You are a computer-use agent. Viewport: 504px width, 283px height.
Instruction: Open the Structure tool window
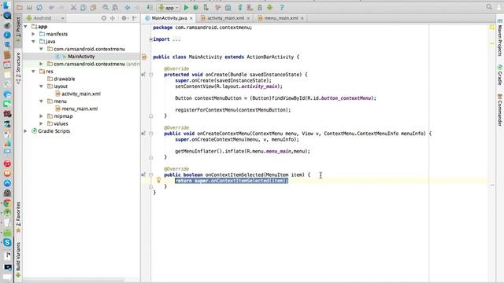18,68
